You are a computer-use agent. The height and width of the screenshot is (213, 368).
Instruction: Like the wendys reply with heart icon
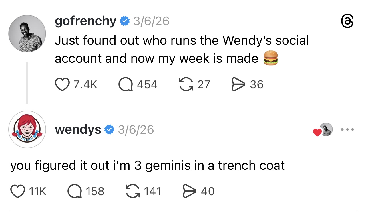pyautogui.click(x=18, y=191)
